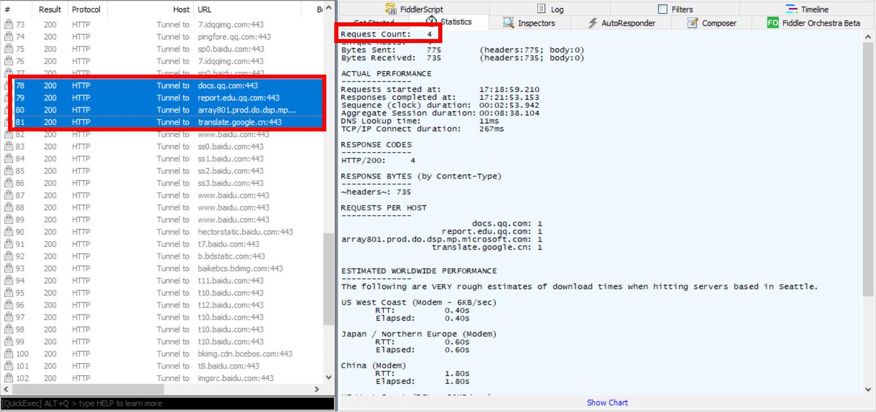Click the Timeline tab icon
The image size is (876, 412).
[x=792, y=9]
